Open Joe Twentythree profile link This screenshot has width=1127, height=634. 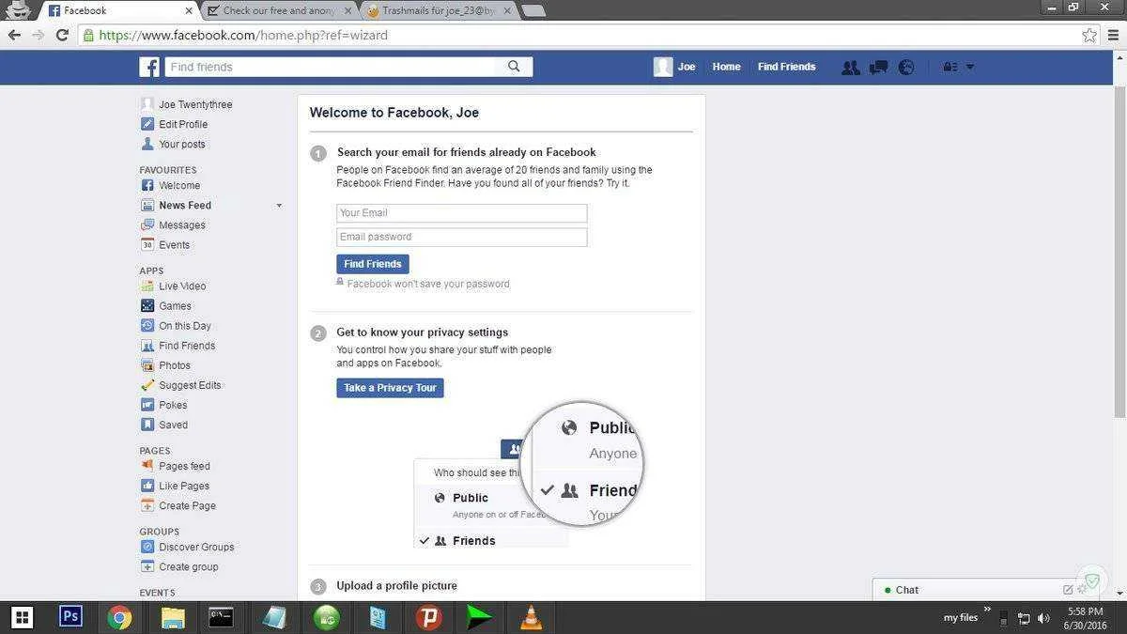[195, 104]
